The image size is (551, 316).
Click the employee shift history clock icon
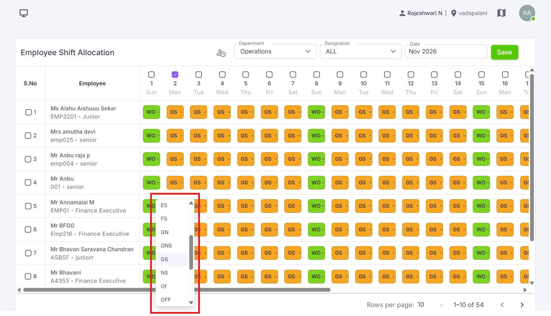221,53
